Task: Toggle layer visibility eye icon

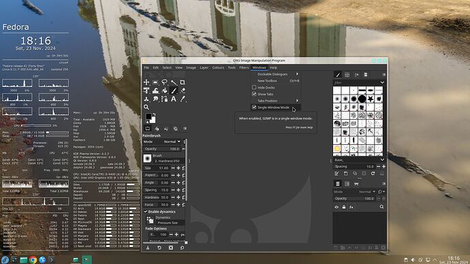Action: (336, 207)
